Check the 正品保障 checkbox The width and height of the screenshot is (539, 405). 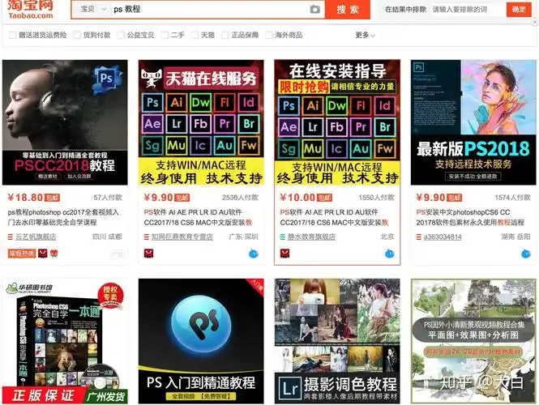coord(225,35)
